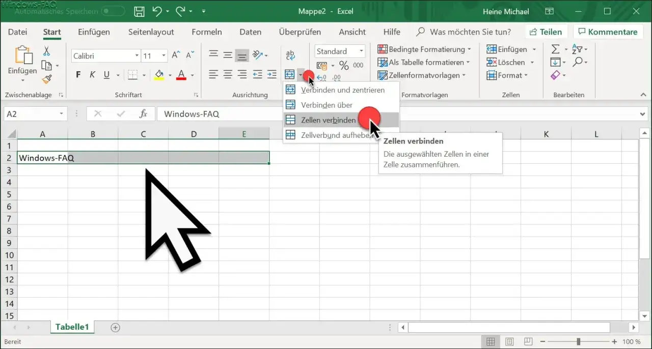Toggle underline U formatting
652x349 pixels.
click(106, 75)
